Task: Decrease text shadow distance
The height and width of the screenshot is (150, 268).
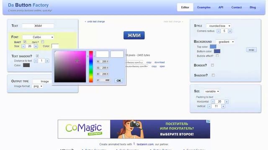Action: point(36,61)
